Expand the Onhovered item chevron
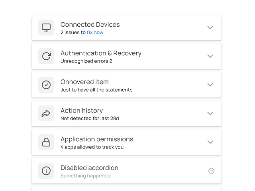255x191 pixels. [210, 85]
